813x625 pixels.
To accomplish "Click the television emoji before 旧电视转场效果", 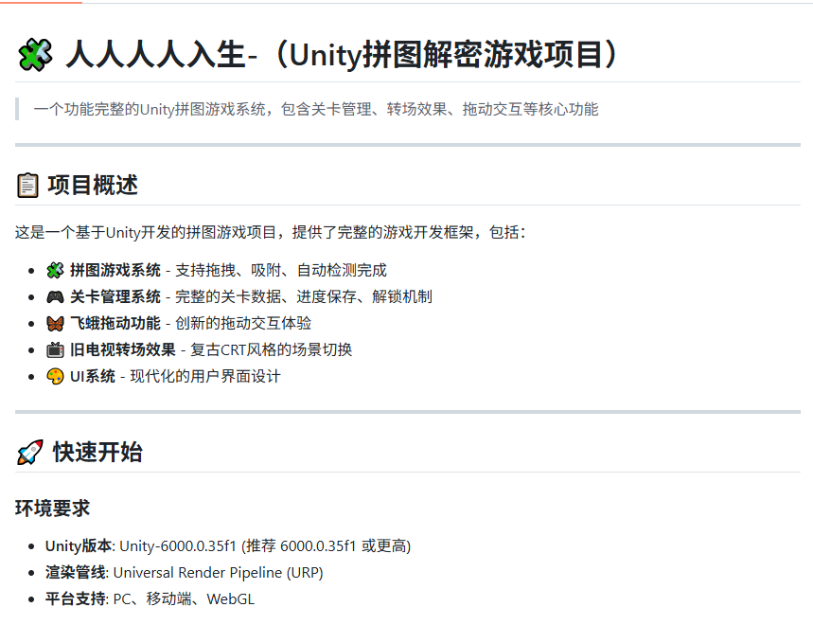I will (55, 349).
